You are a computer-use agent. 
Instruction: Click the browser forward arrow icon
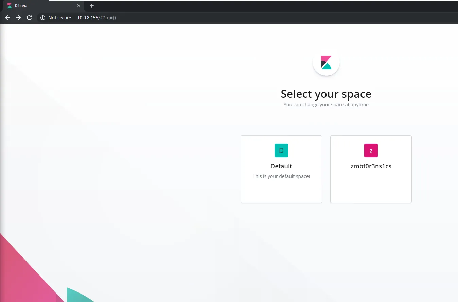click(x=18, y=18)
